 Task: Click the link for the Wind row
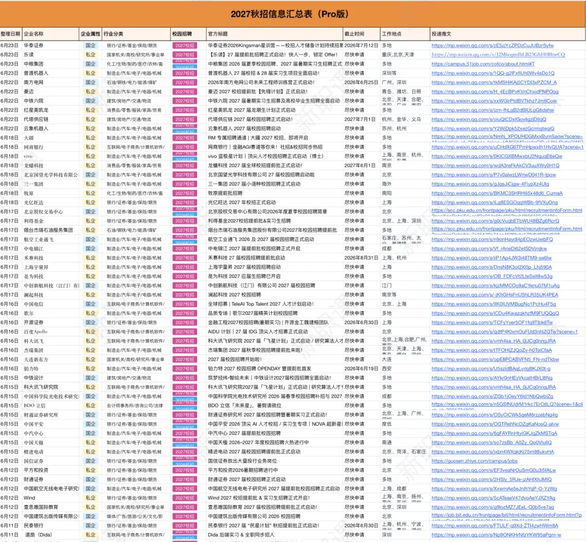pyautogui.click(x=493, y=498)
